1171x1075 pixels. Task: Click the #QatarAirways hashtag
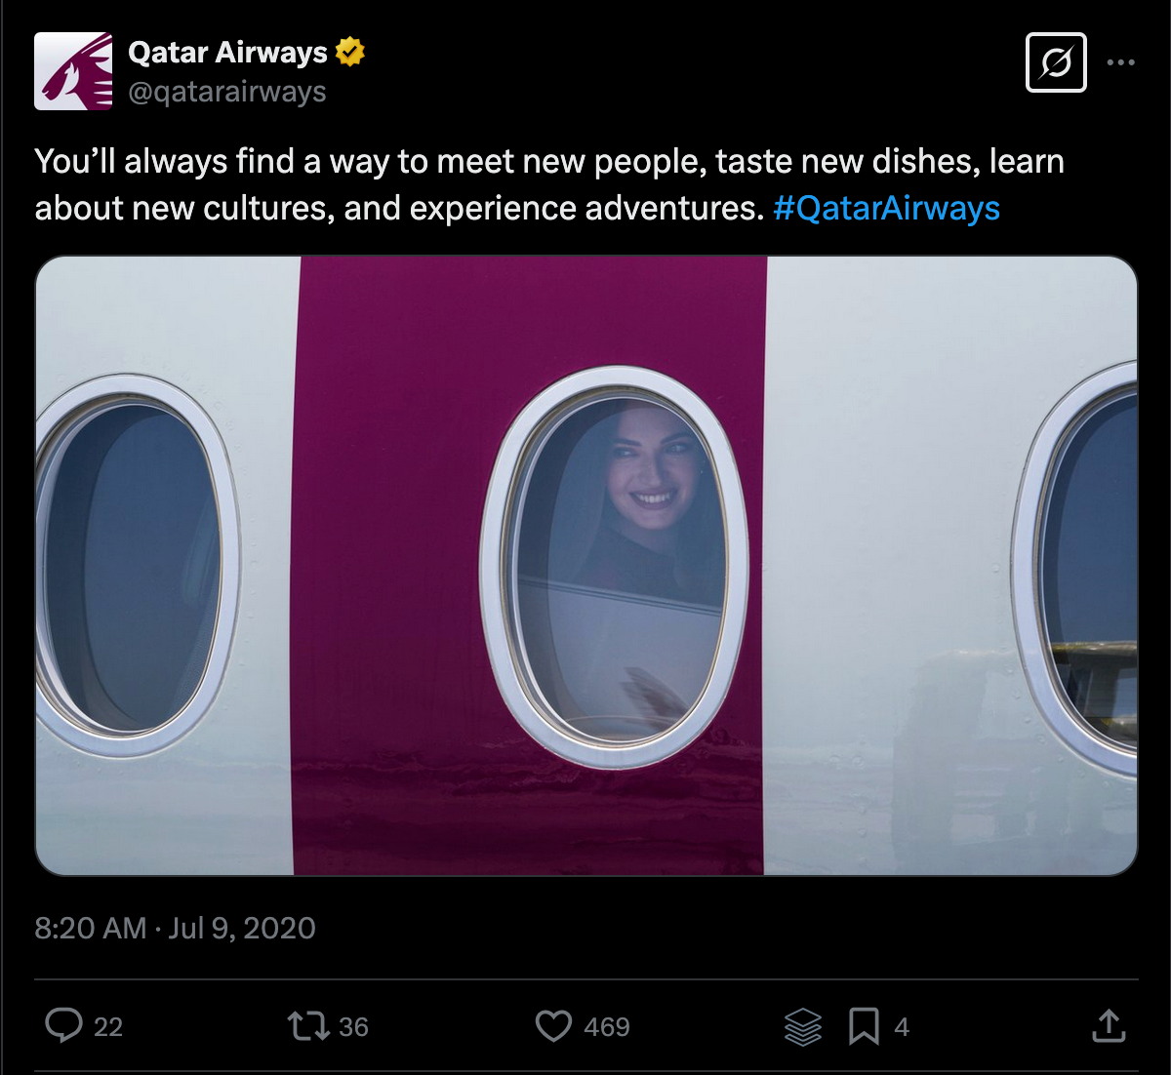[886, 208]
